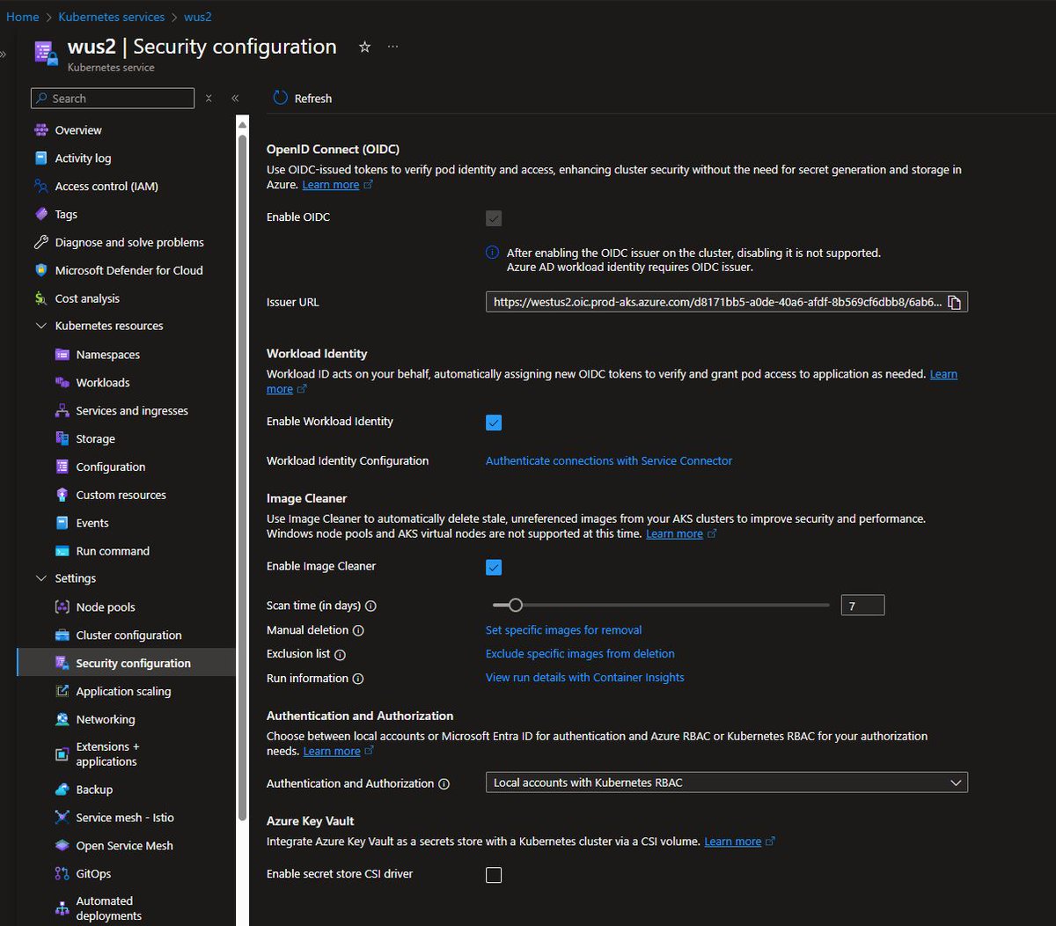
Task: Click the Access control (IAM) icon
Action: 40,187
